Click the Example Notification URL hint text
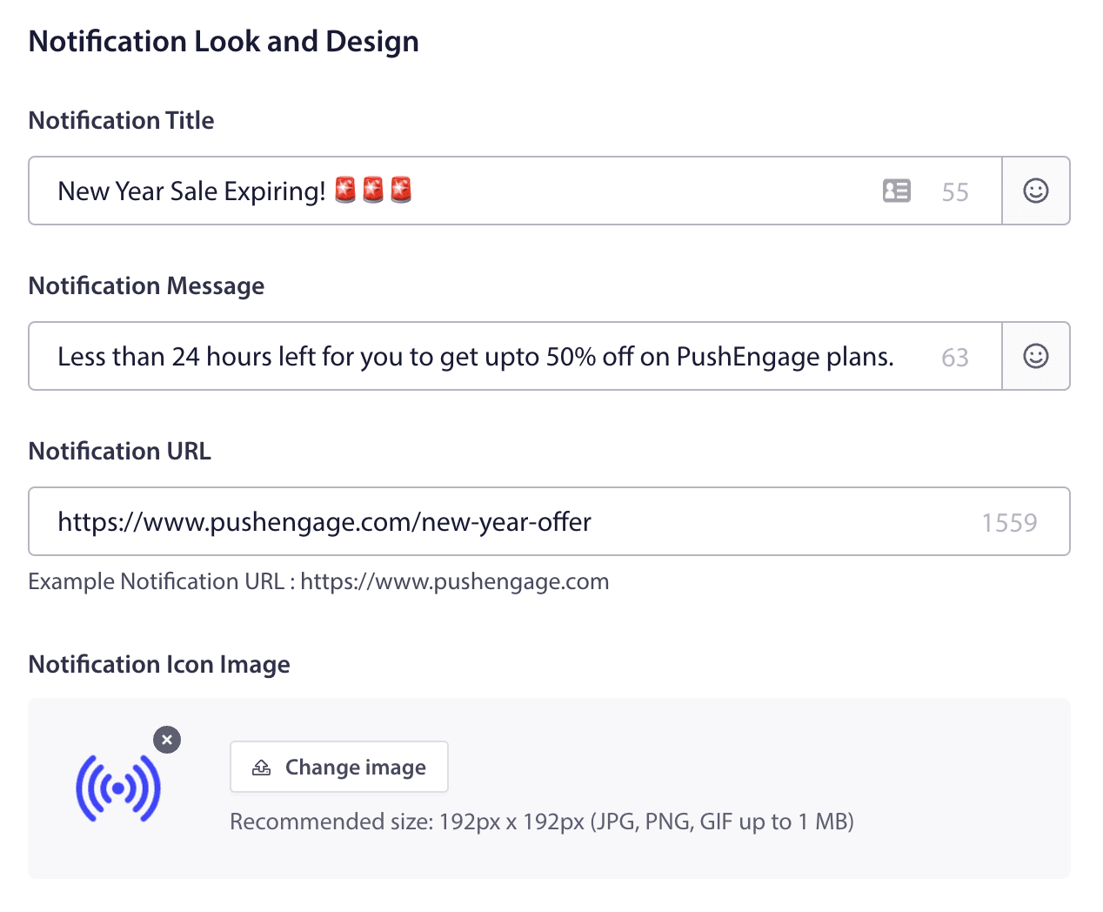This screenshot has width=1103, height=912. point(318,581)
